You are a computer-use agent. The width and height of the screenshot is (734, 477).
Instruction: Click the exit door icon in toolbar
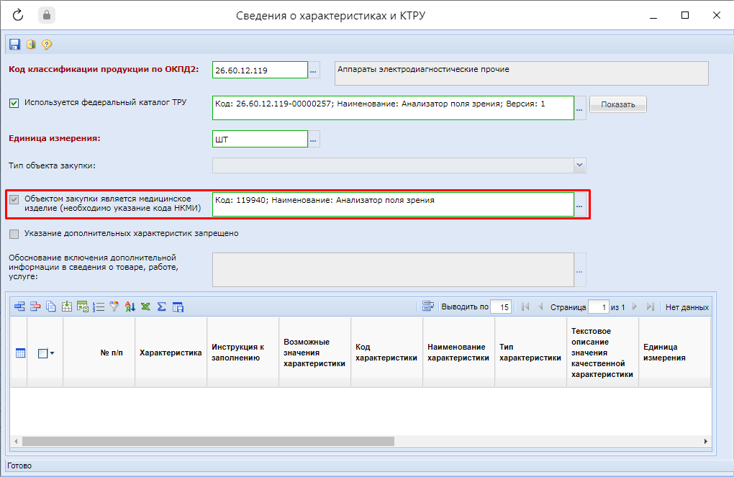pyautogui.click(x=30, y=45)
